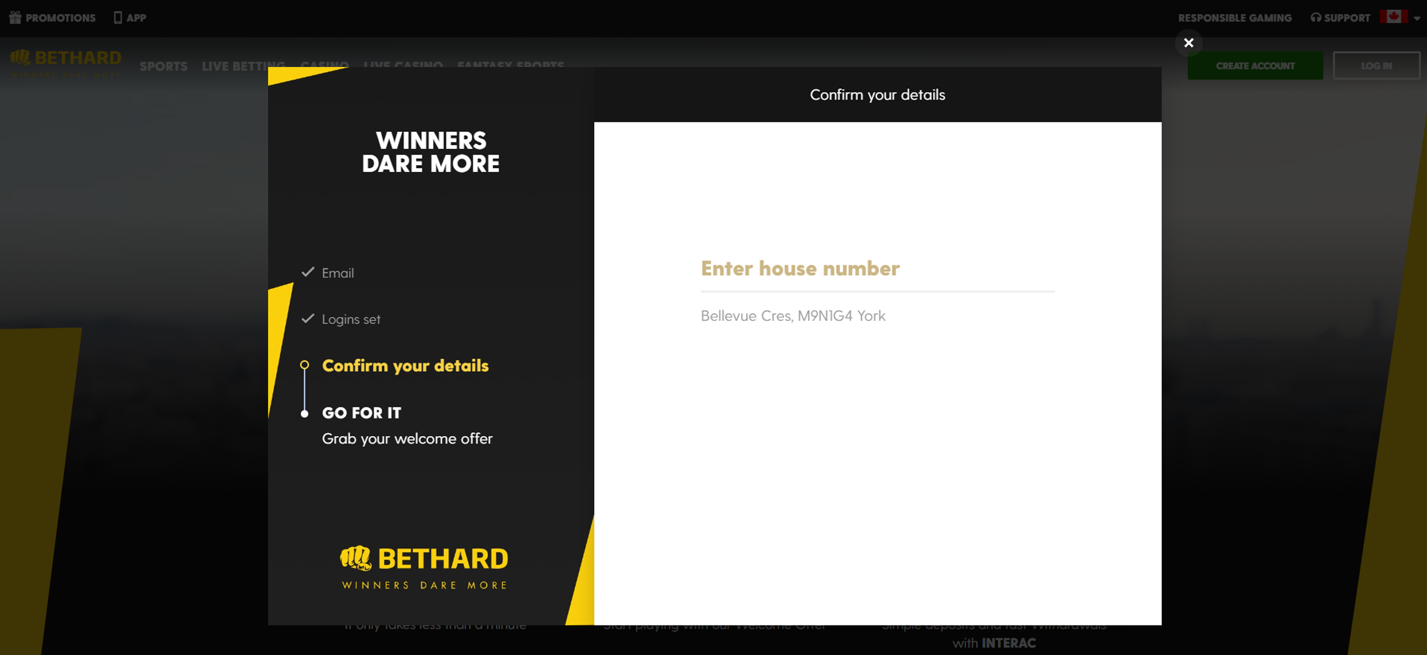Open the App link in top bar
This screenshot has width=1427, height=655.
click(136, 18)
